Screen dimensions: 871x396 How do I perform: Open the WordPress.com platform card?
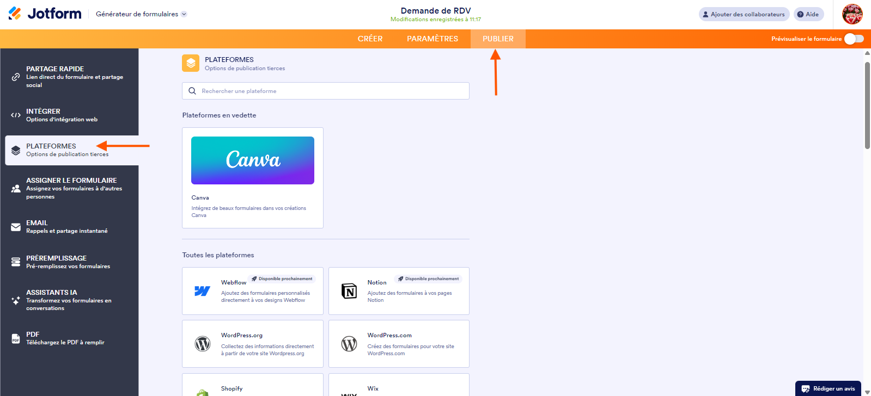coord(399,344)
